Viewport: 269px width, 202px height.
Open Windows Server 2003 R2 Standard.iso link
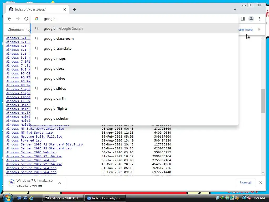[x=39, y=148]
